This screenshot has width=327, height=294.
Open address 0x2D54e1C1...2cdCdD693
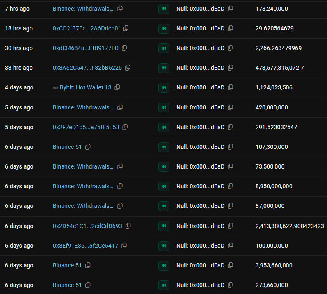coord(87,226)
